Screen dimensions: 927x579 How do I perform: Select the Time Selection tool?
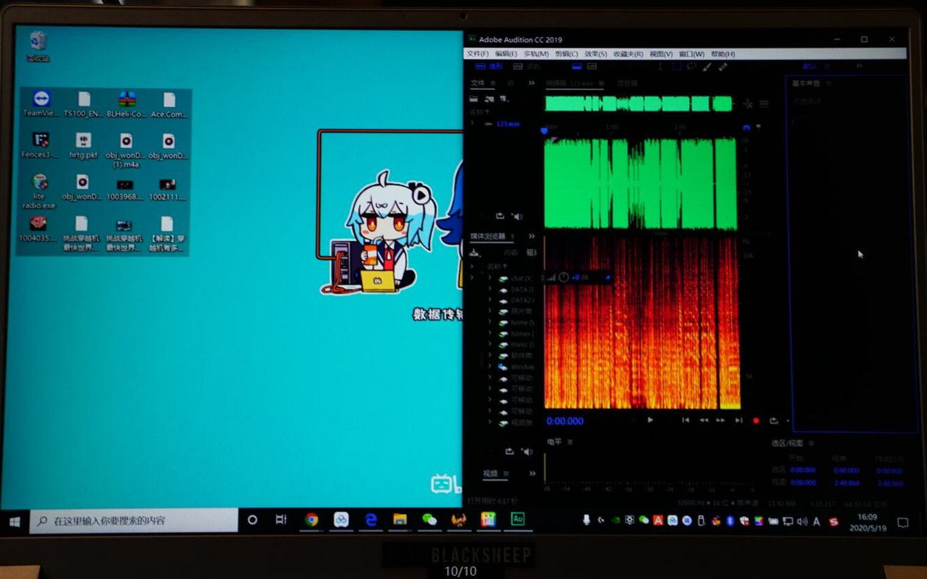pos(660,66)
